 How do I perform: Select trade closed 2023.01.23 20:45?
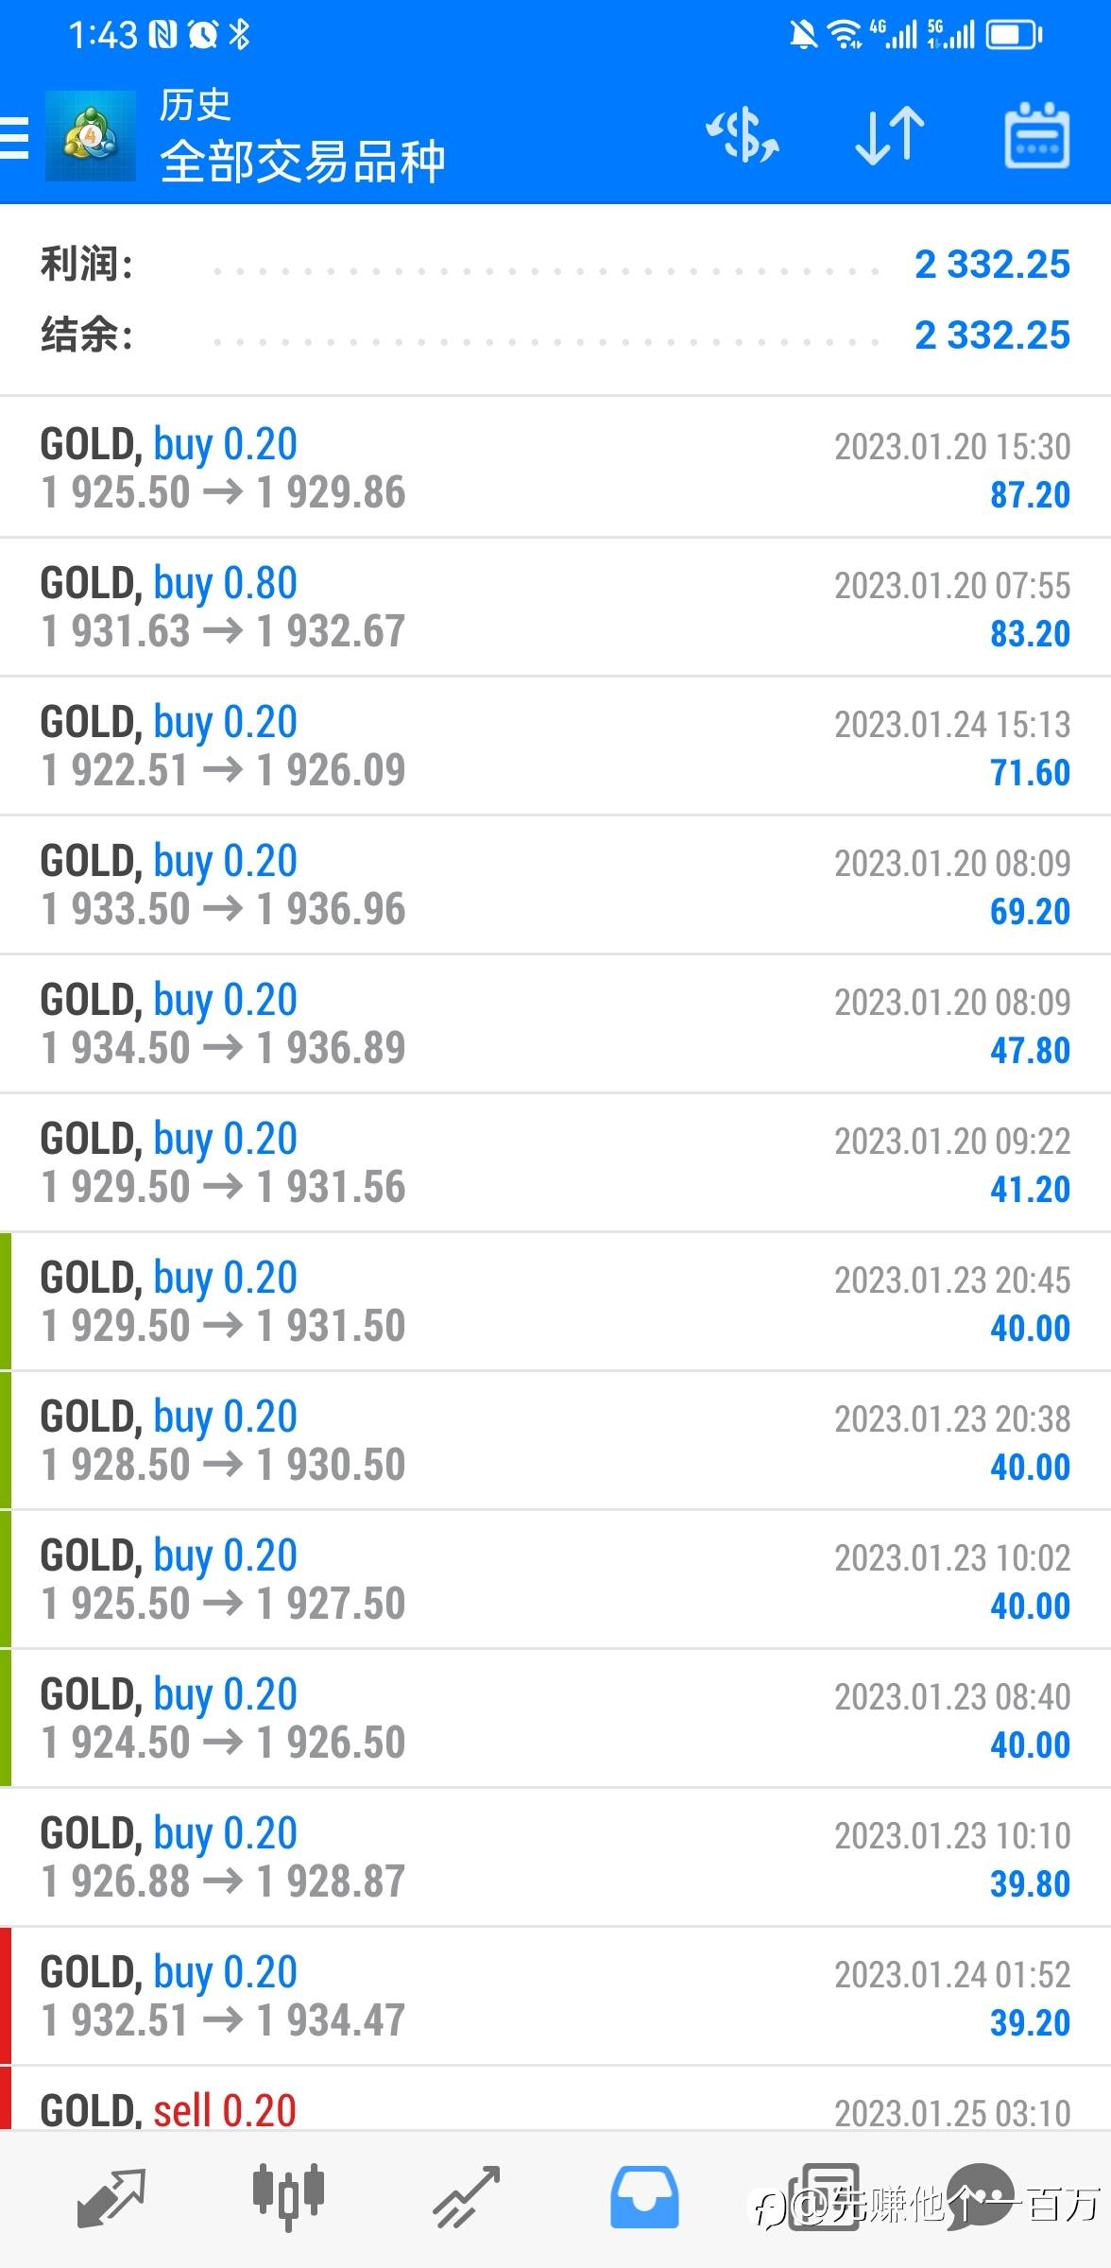pos(555,1301)
